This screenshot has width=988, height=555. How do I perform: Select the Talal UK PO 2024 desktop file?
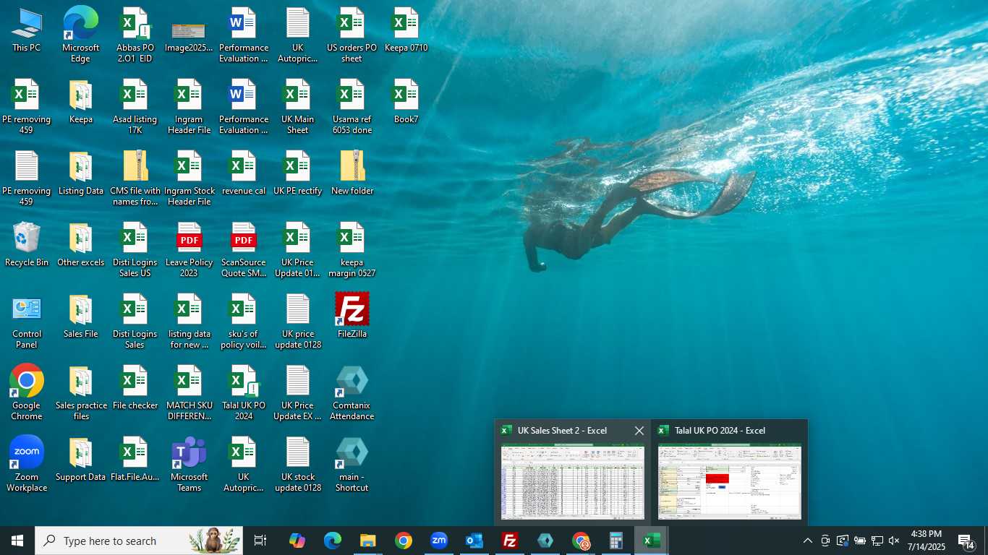click(243, 392)
